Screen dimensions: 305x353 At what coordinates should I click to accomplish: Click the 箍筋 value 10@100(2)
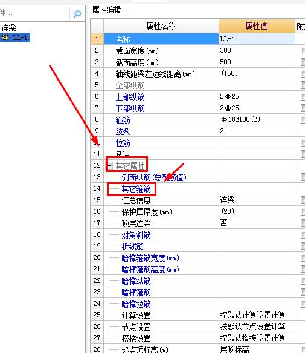click(240, 119)
